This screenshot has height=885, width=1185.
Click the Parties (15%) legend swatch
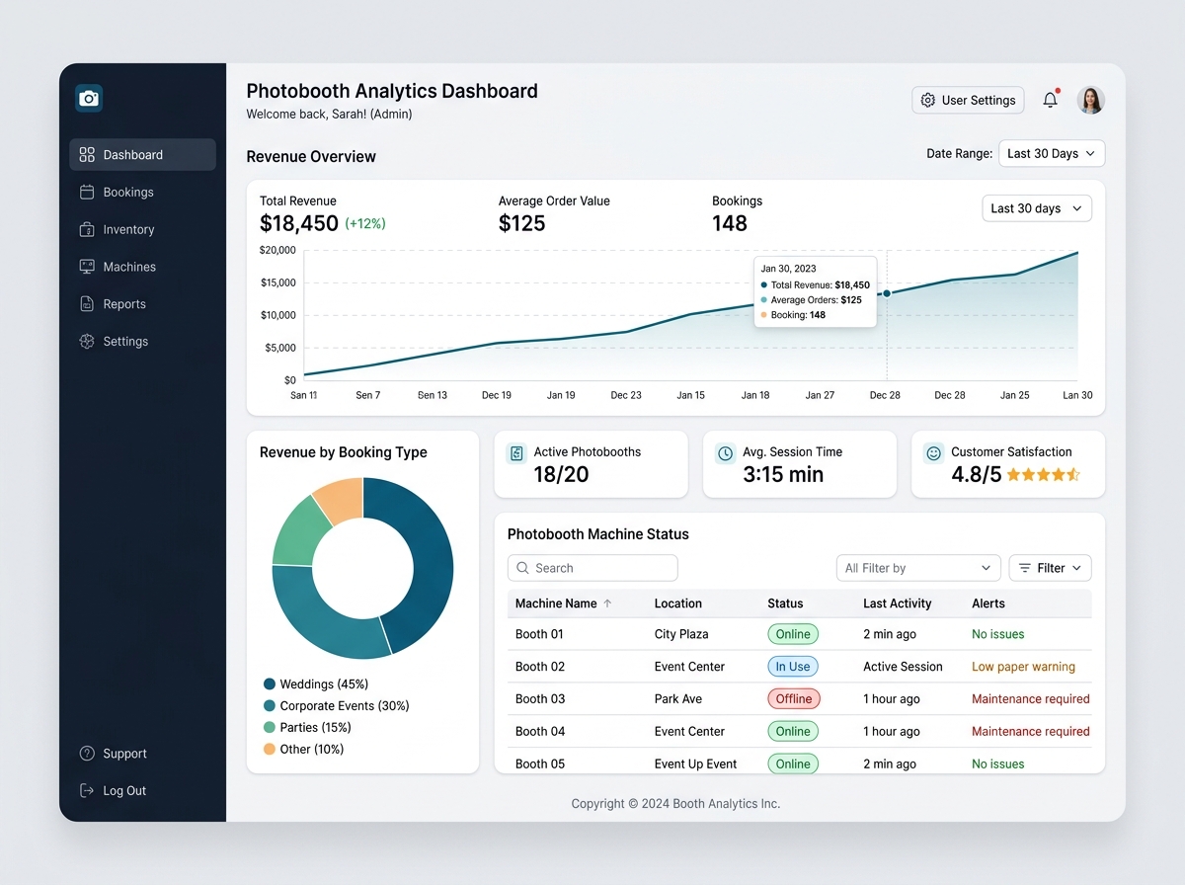tap(270, 728)
